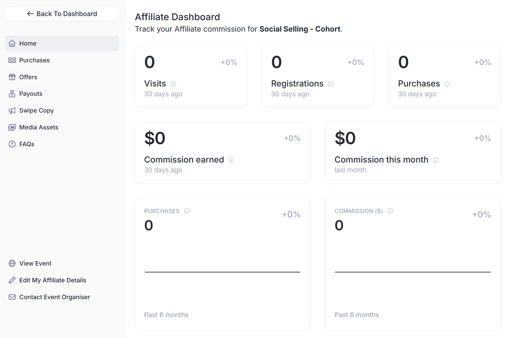Select Offers from the sidebar
The height and width of the screenshot is (338, 506).
[62, 77]
